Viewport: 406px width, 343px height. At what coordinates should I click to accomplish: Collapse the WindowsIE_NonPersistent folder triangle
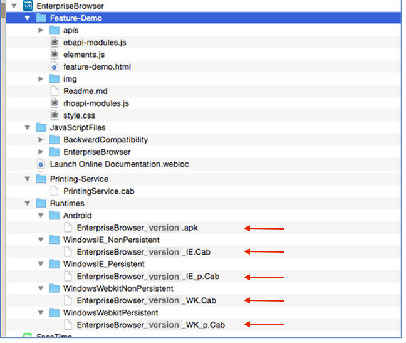[41, 240]
